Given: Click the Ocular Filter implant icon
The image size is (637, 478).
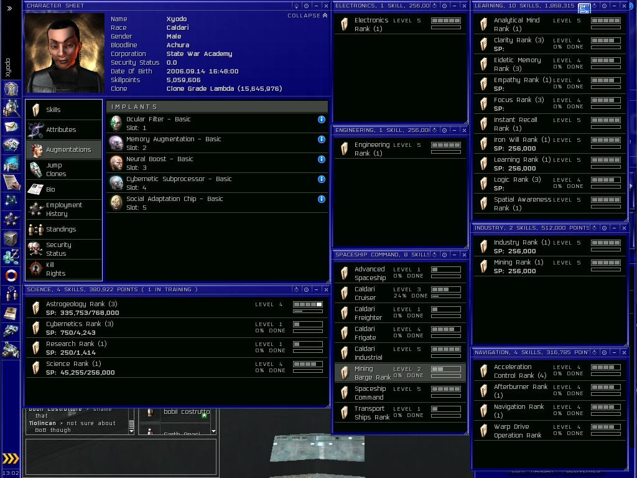Looking at the screenshot, I should pyautogui.click(x=116, y=123).
